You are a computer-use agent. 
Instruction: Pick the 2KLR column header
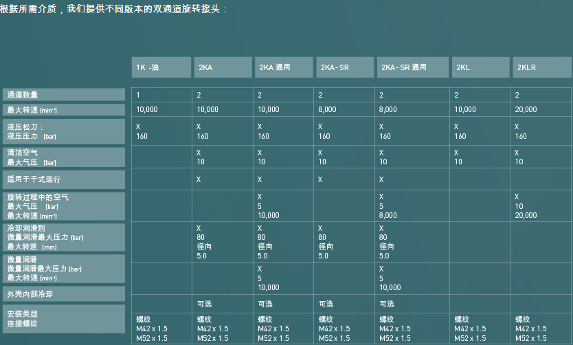tap(541, 67)
